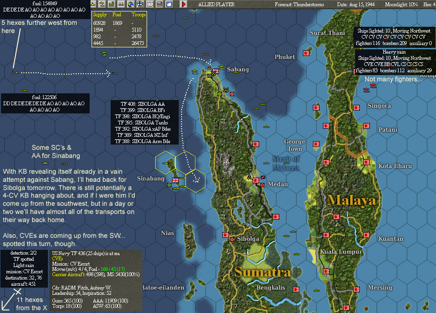Select the Japanese base left of Singora label
This screenshot has height=313, width=436.
356,108
